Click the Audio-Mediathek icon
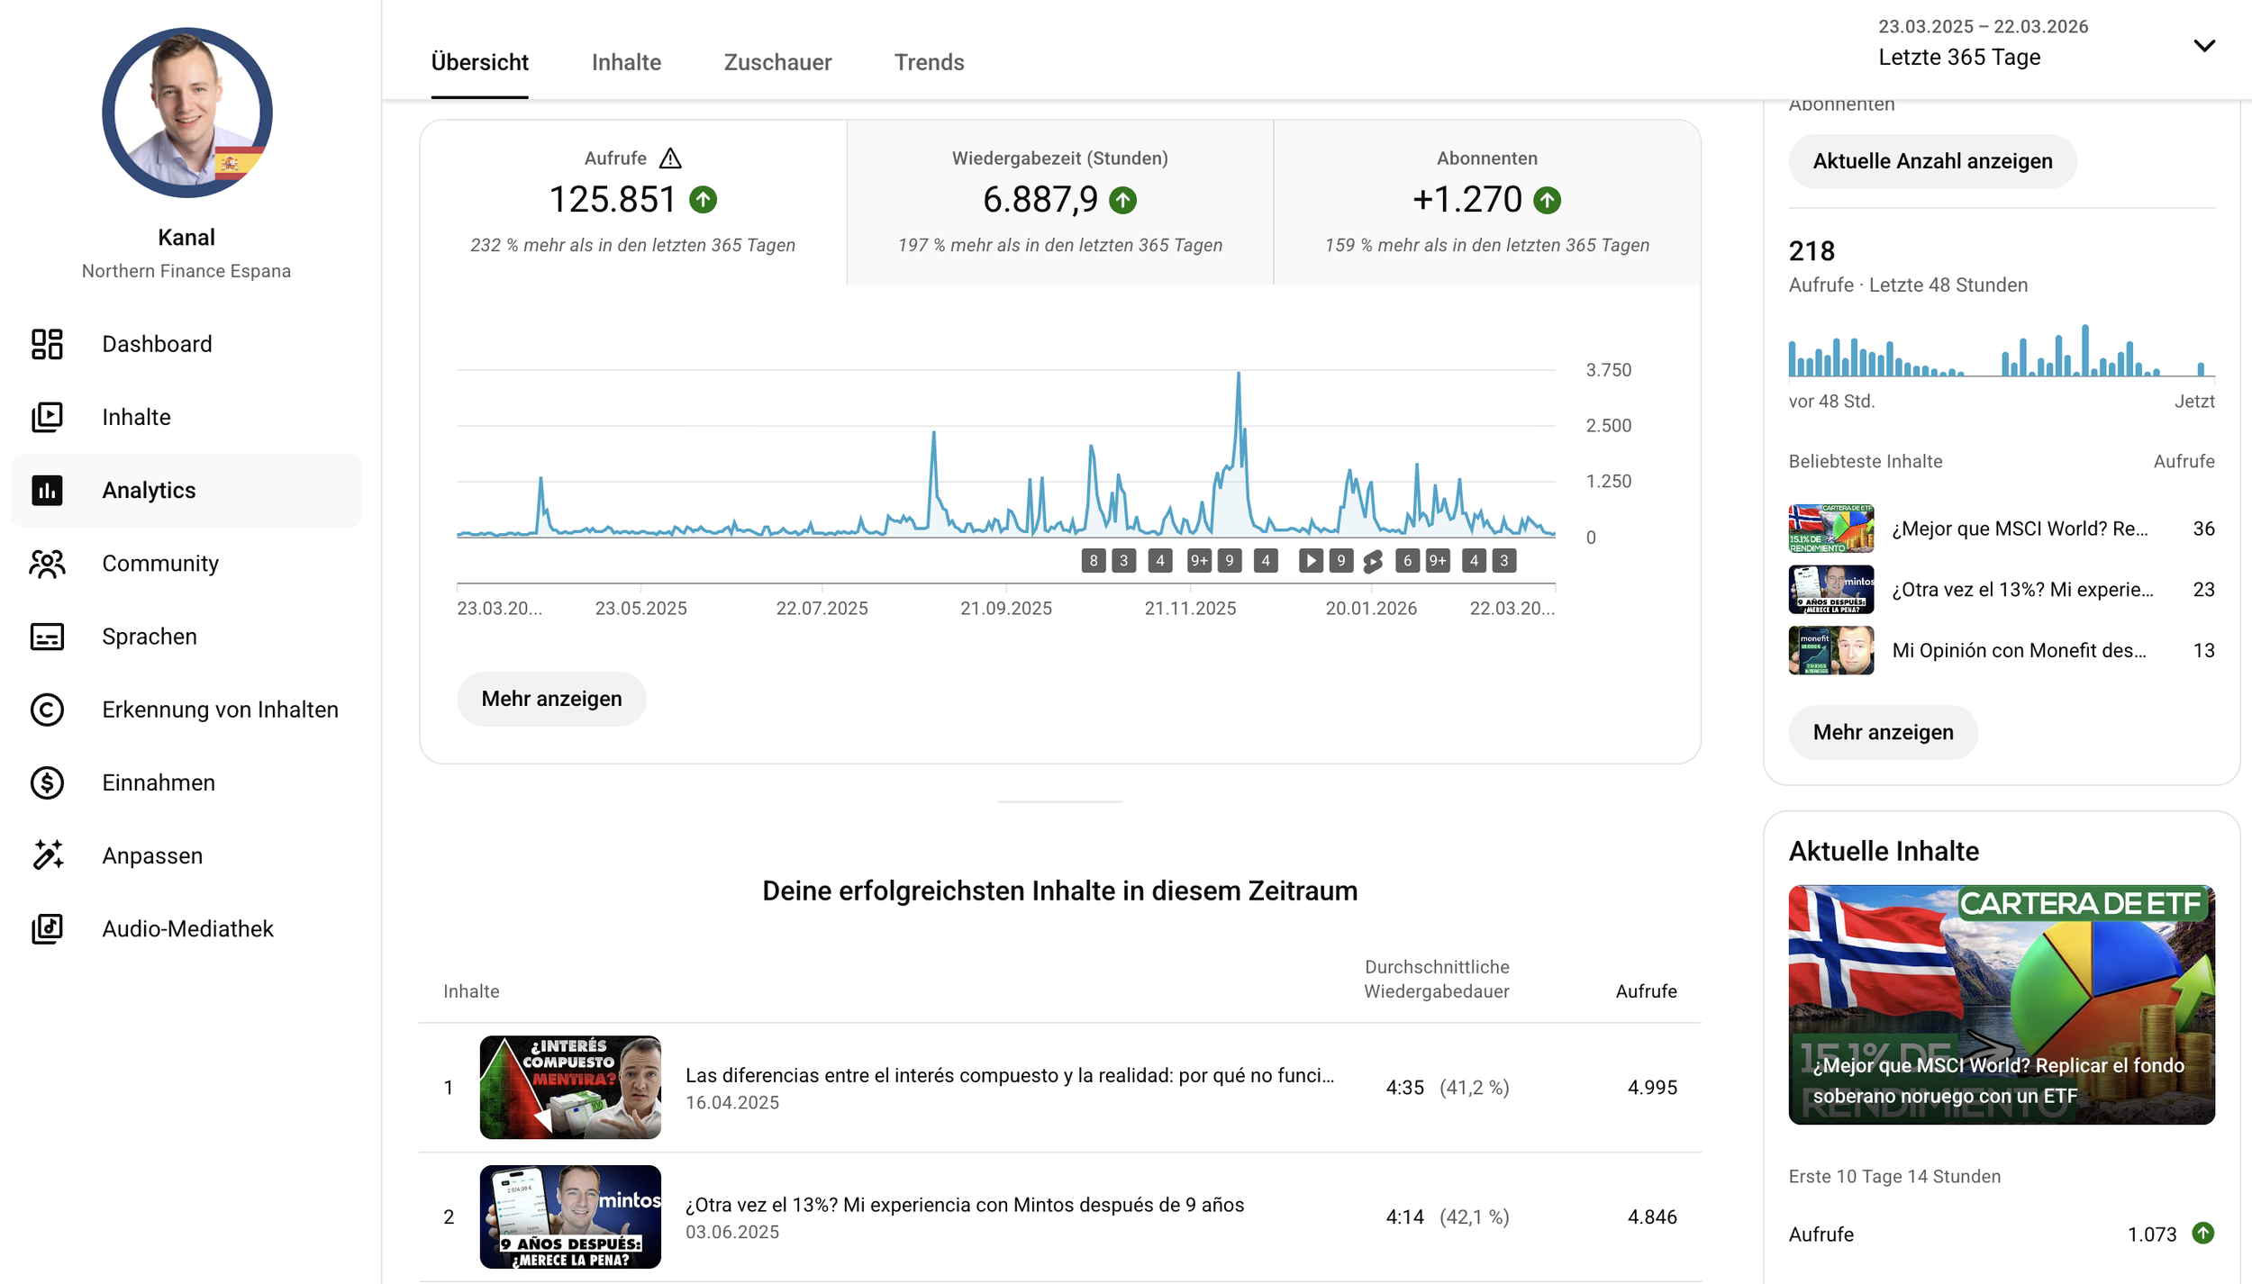Image resolution: width=2252 pixels, height=1284 pixels. pyautogui.click(x=47, y=928)
